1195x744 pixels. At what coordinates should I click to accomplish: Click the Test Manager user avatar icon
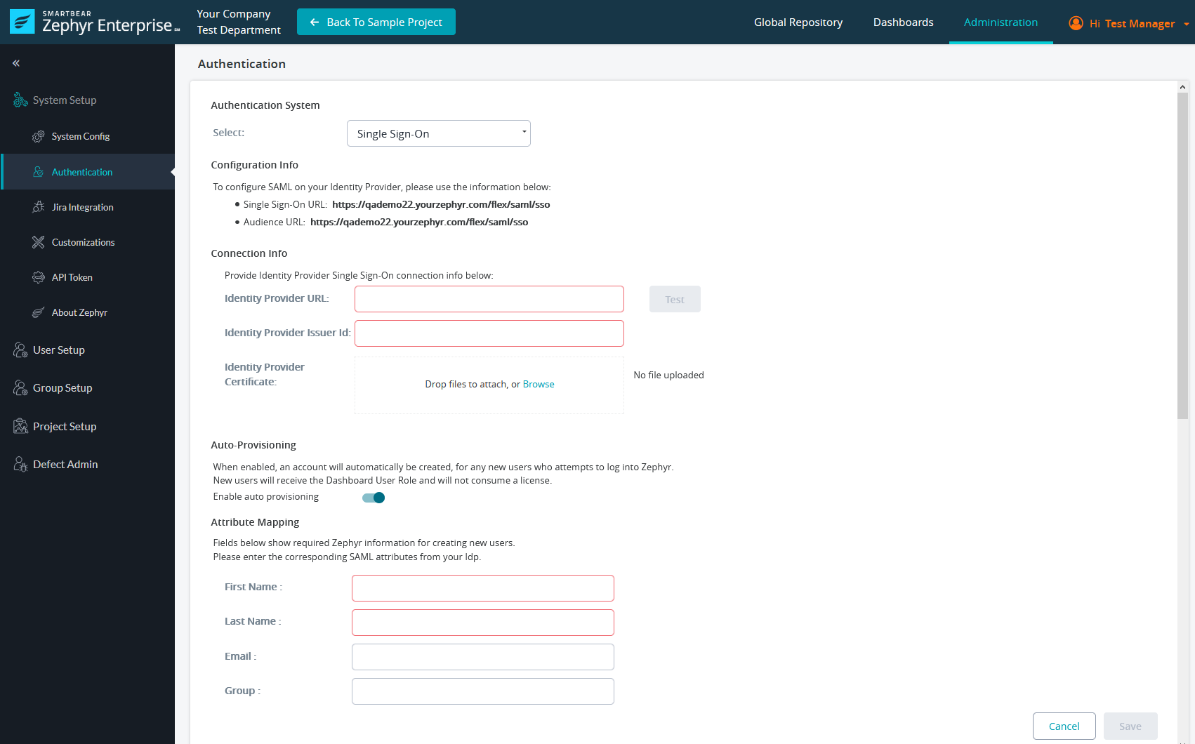[1076, 23]
